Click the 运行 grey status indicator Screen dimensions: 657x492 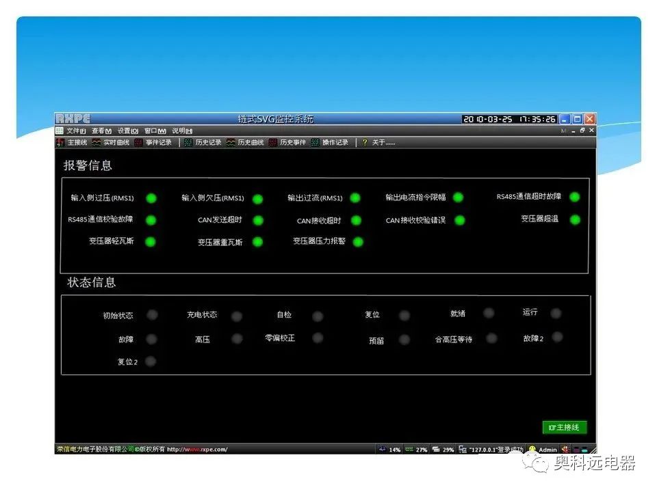click(x=556, y=314)
